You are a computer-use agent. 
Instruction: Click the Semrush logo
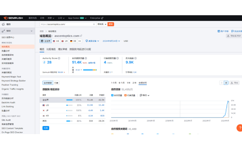pos(13,18)
